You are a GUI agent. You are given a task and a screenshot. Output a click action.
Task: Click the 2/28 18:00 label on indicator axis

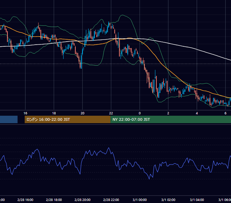54,200
